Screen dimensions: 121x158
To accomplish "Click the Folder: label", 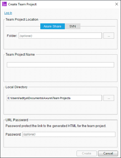I will (x=12, y=36).
